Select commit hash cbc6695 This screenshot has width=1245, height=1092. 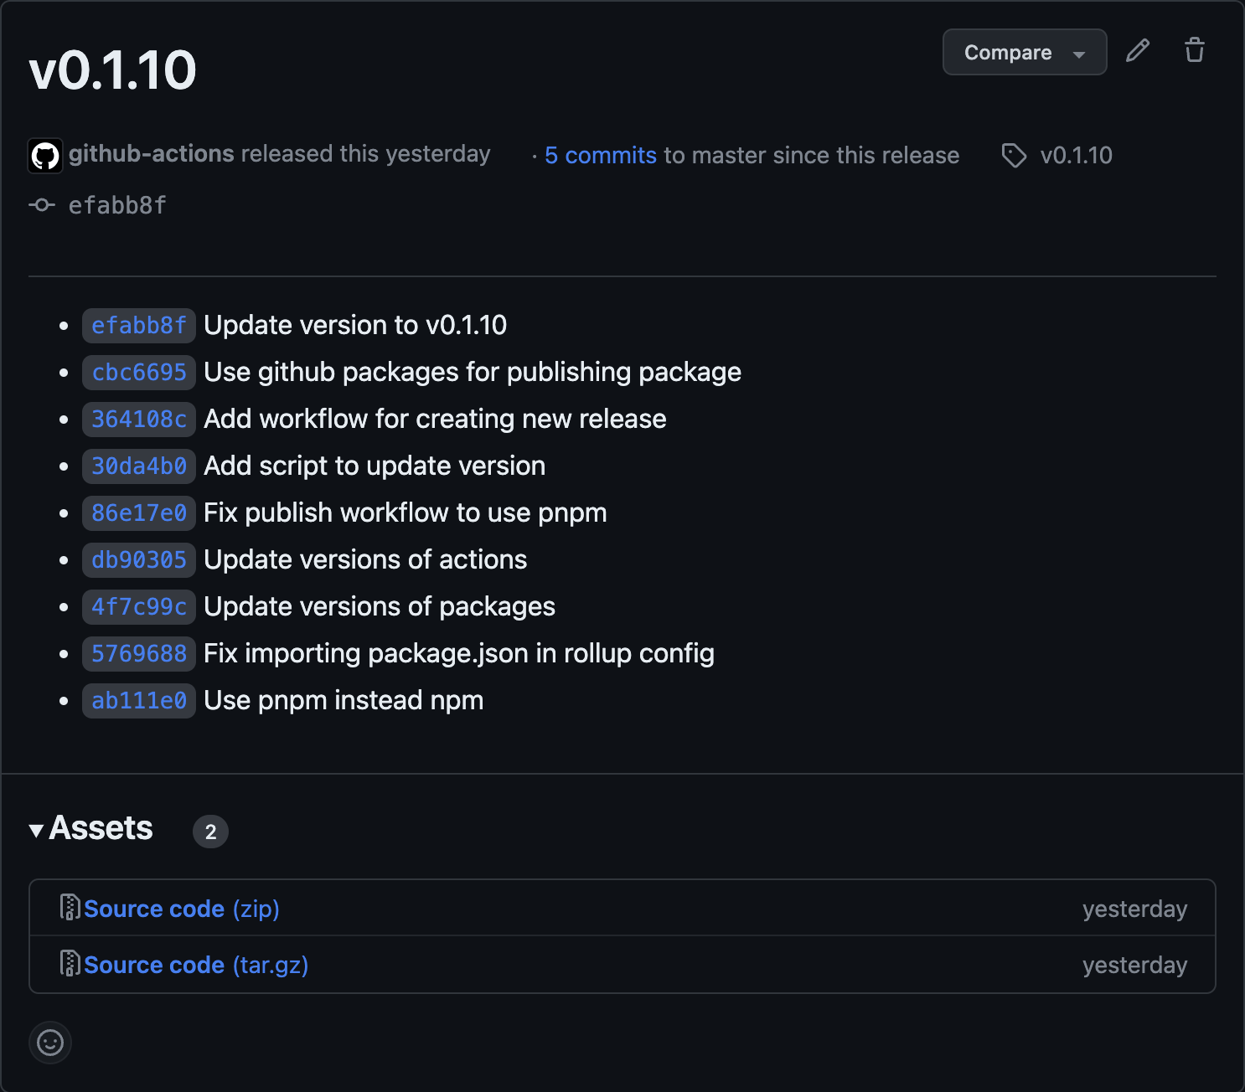tap(138, 372)
